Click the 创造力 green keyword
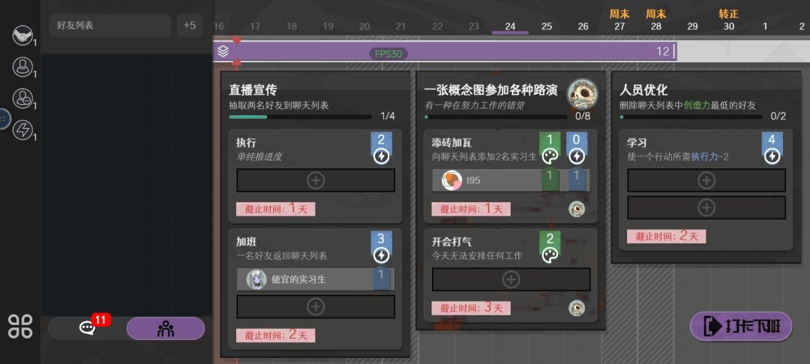The width and height of the screenshot is (810, 364). (x=697, y=106)
